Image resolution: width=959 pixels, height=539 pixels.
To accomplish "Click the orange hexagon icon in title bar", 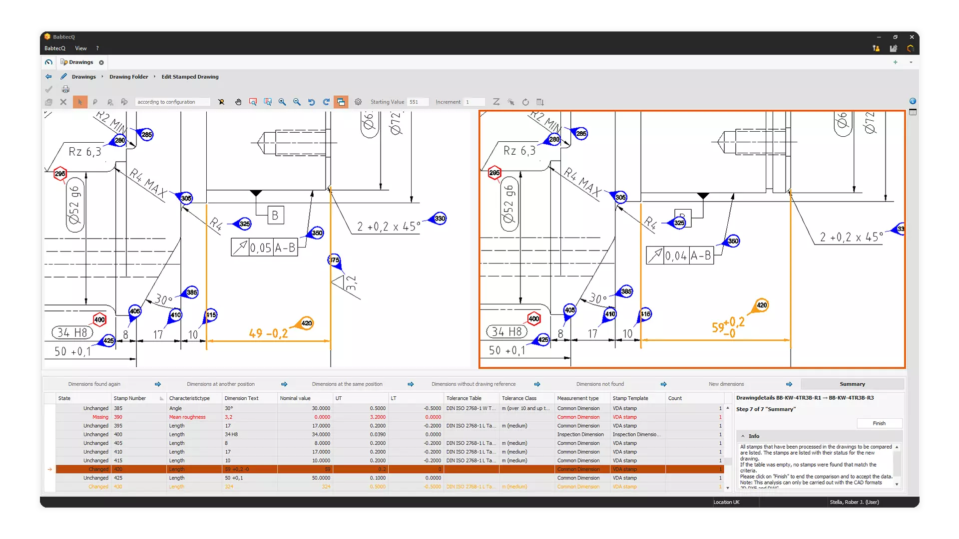I will click(911, 48).
